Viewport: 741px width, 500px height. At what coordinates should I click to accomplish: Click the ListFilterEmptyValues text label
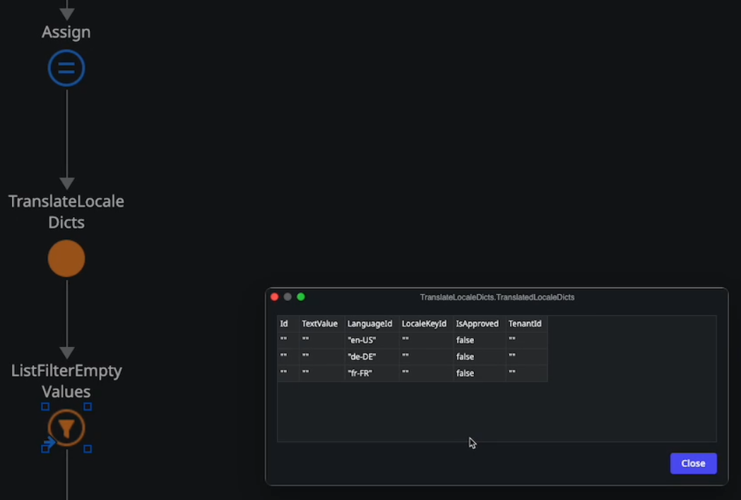[x=66, y=381]
